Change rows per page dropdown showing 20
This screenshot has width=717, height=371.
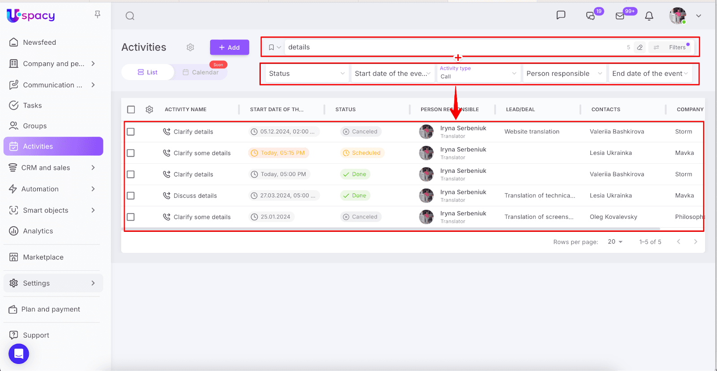(615, 242)
